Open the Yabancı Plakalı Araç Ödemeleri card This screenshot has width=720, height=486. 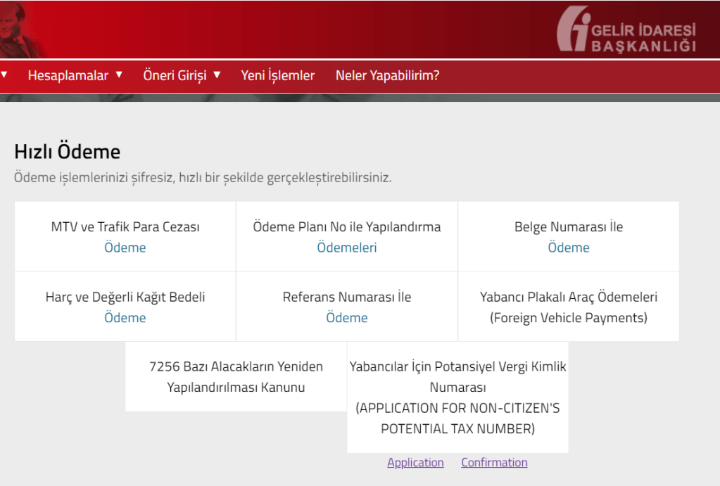tap(569, 307)
